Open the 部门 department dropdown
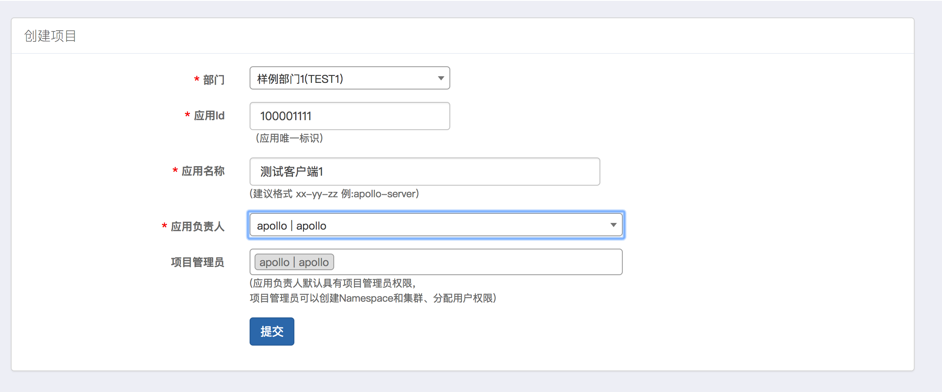The height and width of the screenshot is (392, 942). click(x=349, y=78)
